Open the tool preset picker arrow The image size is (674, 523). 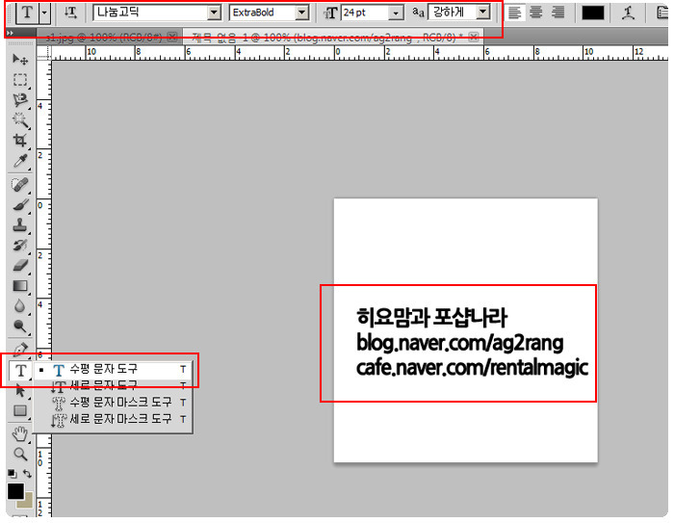tap(44, 13)
